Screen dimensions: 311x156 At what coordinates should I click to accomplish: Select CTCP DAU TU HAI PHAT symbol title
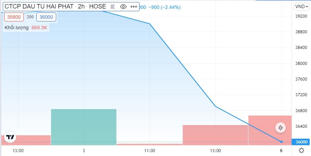click(39, 6)
